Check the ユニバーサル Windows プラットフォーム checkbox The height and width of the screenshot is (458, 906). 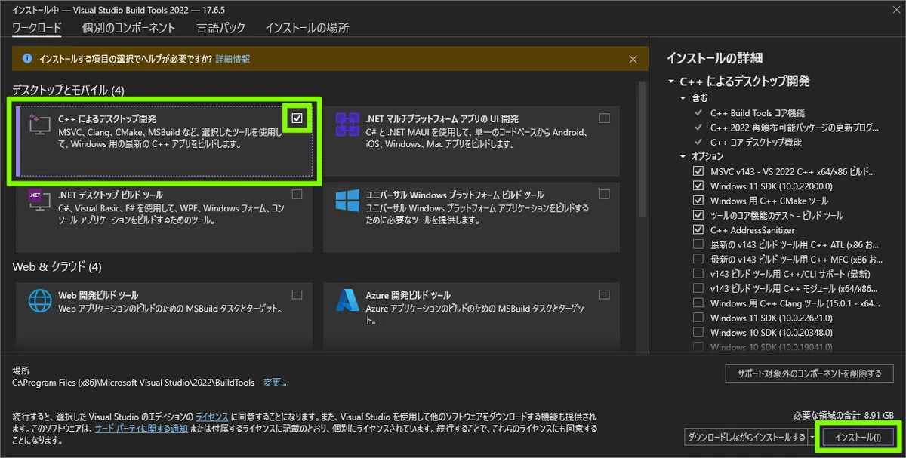(x=605, y=194)
